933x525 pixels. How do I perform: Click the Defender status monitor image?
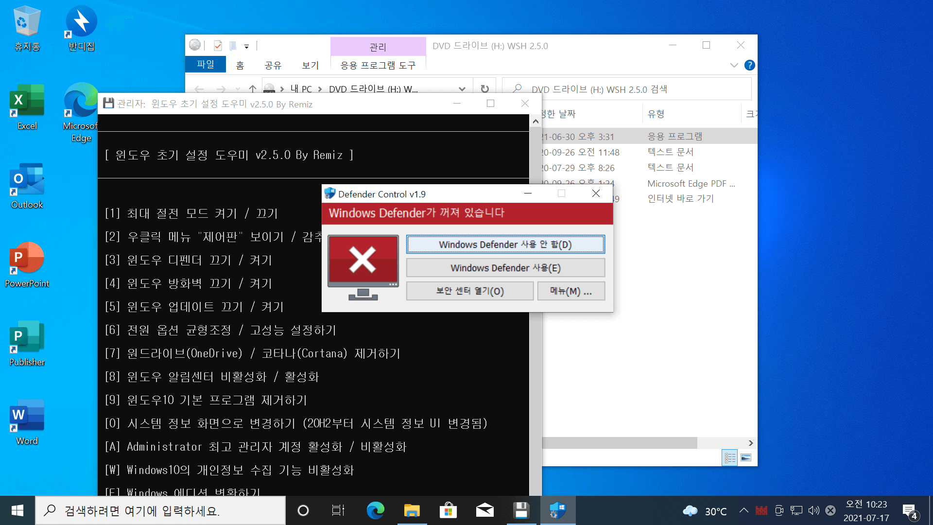tap(363, 267)
